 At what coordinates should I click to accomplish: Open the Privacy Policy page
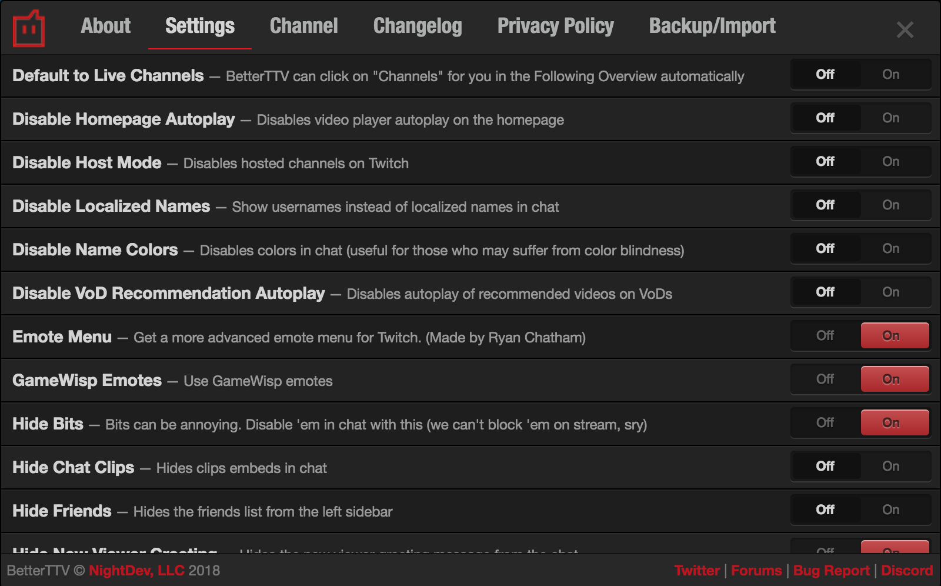555,26
